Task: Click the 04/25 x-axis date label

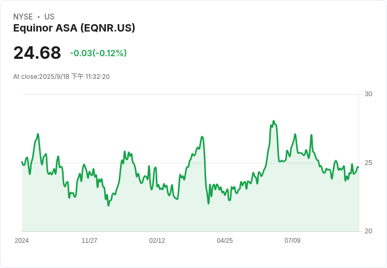Action: (225, 241)
